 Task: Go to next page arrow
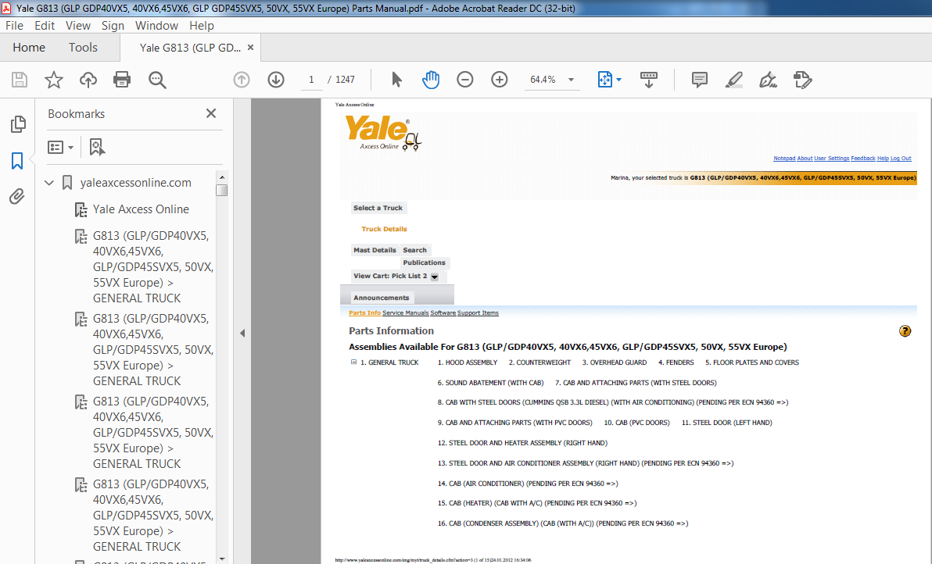[x=276, y=80]
